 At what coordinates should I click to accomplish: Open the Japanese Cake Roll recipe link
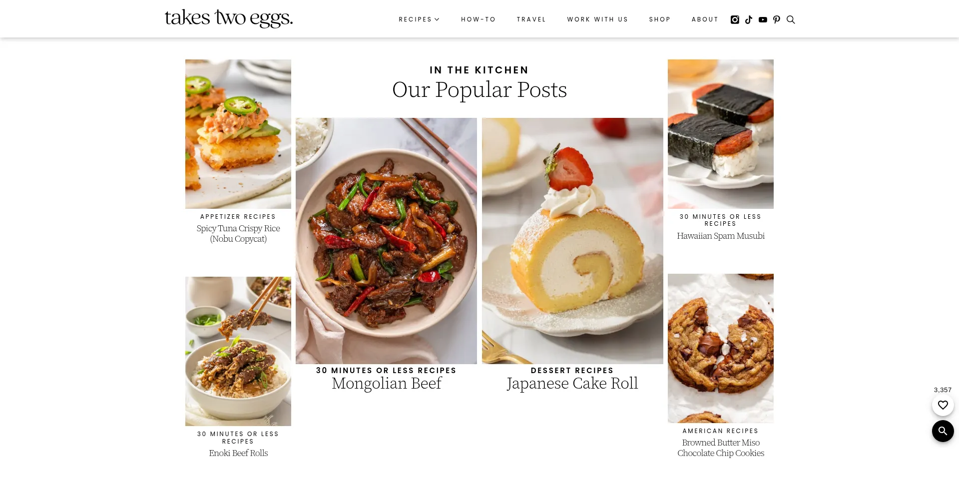coord(572,384)
